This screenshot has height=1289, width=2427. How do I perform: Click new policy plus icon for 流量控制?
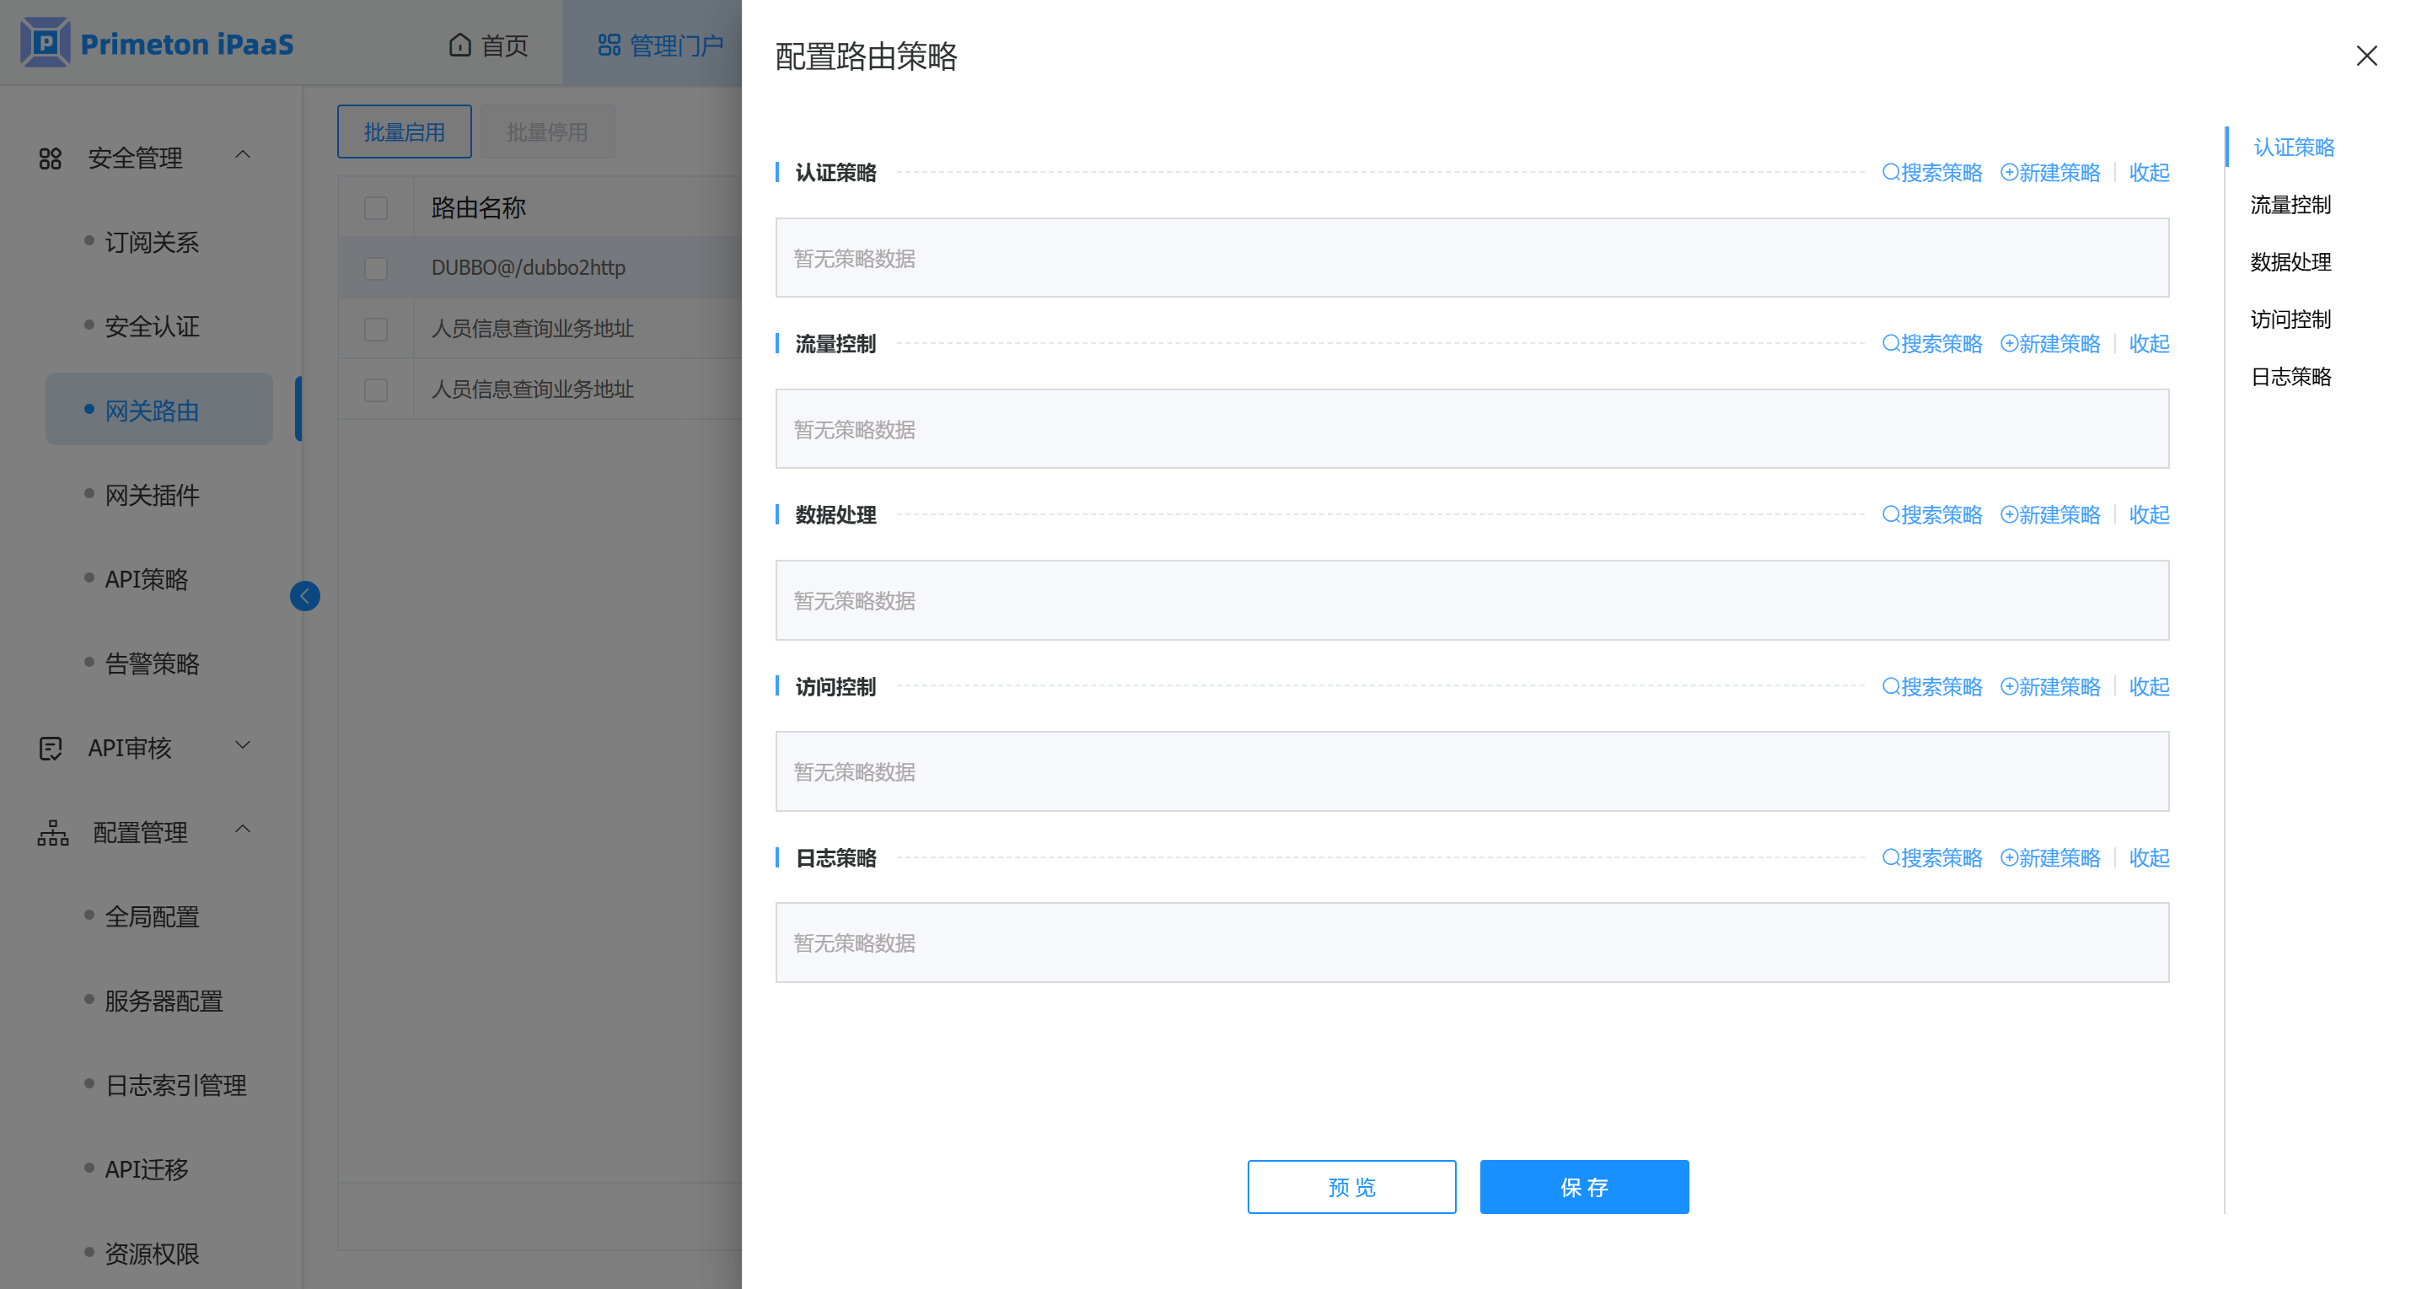(x=2008, y=344)
